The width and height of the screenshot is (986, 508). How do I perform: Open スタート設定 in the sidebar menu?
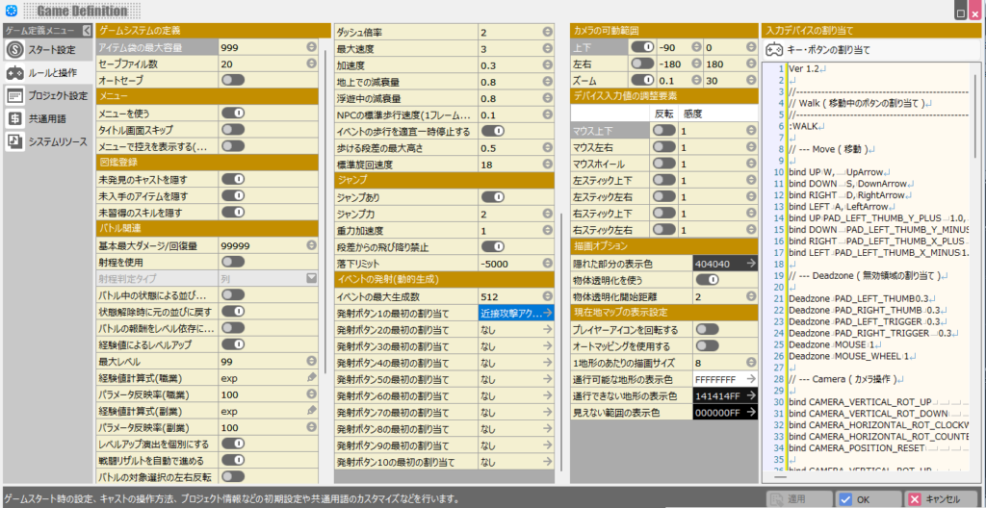pos(48,49)
